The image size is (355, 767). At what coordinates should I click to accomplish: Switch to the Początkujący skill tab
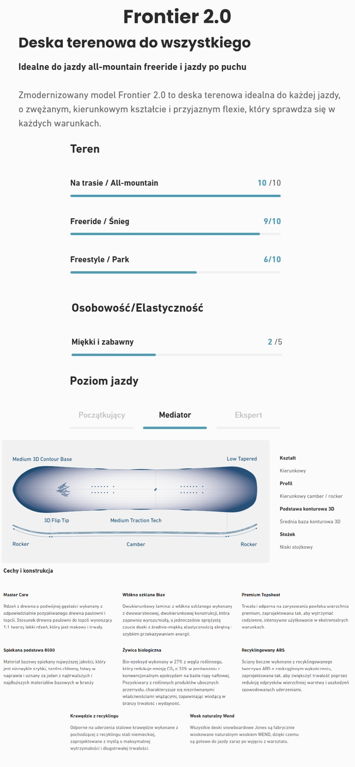pyautogui.click(x=102, y=415)
